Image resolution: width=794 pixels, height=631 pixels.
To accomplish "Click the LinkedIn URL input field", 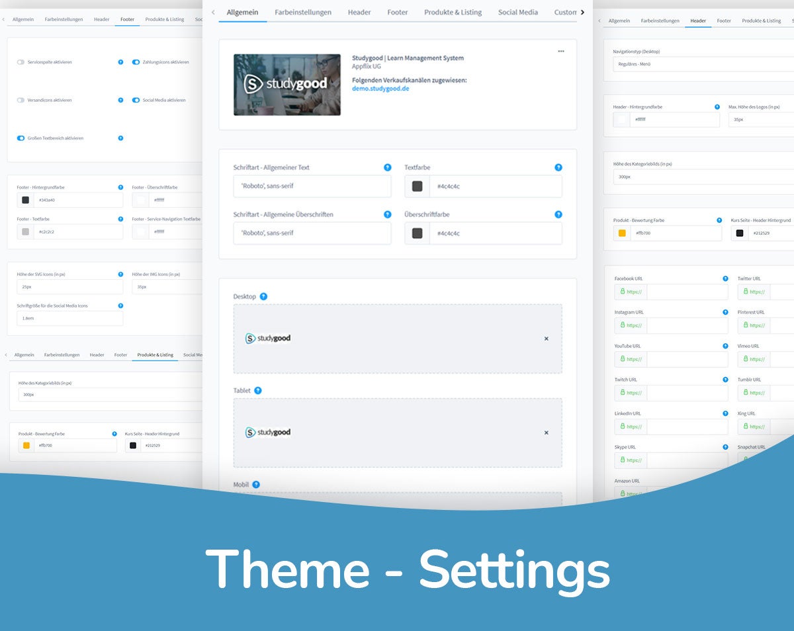I will coord(687,427).
